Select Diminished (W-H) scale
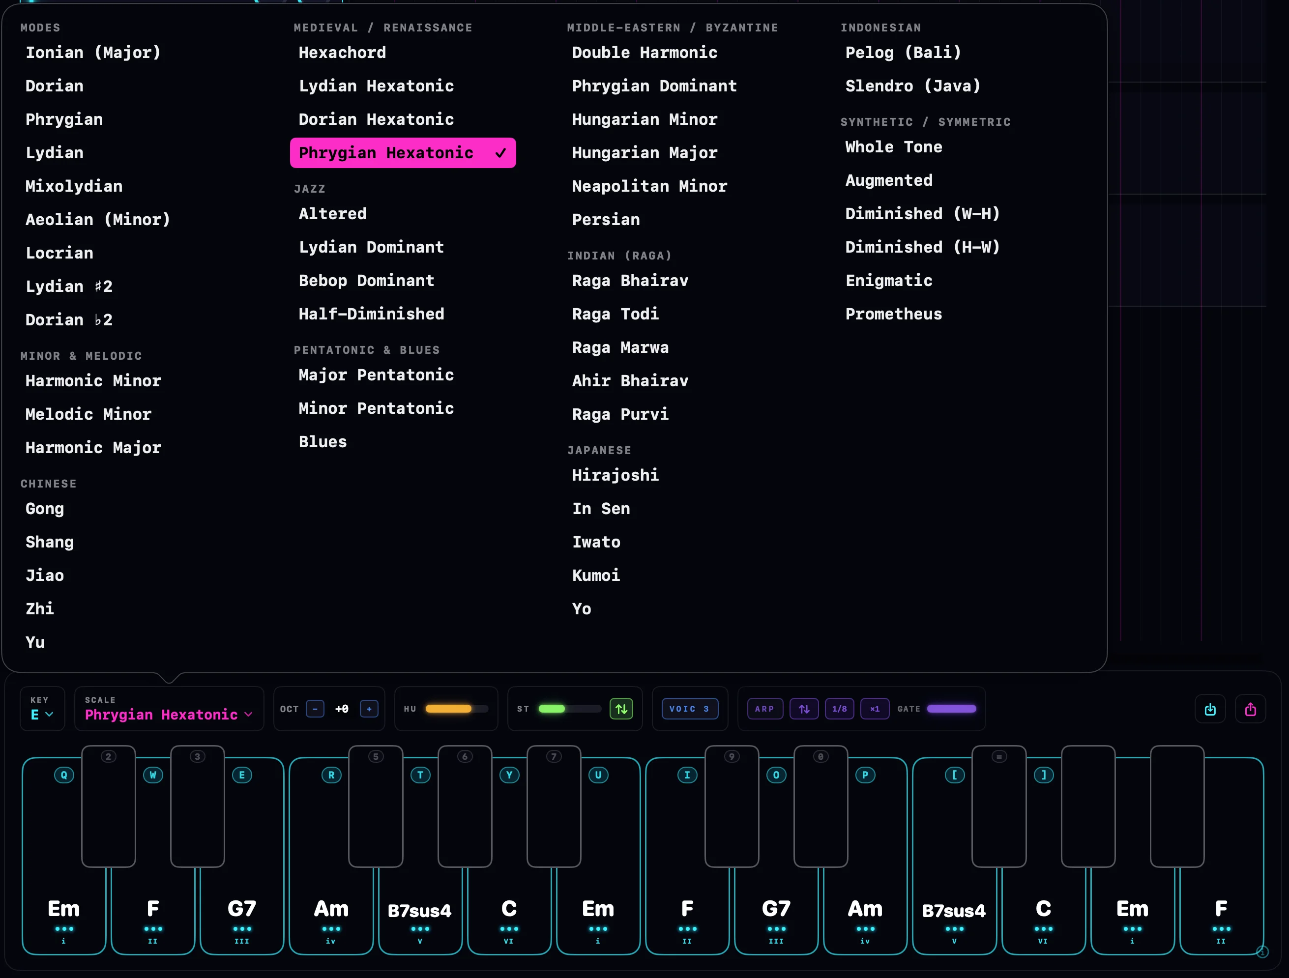 point(923,214)
